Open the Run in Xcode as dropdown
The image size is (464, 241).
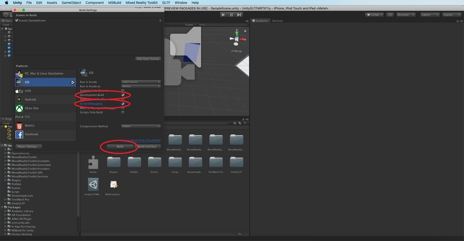(141, 86)
